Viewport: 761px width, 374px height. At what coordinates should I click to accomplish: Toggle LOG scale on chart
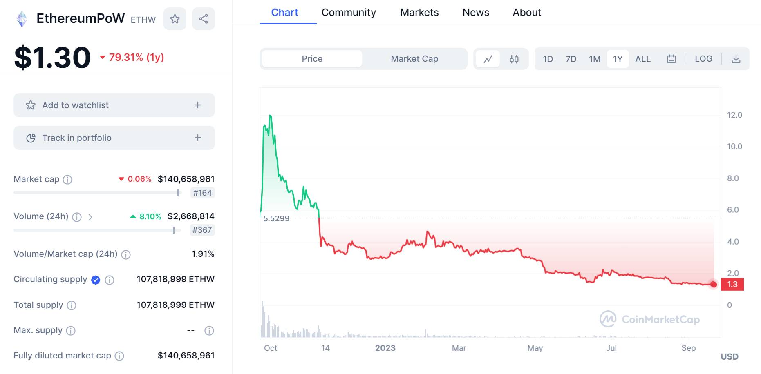point(703,59)
